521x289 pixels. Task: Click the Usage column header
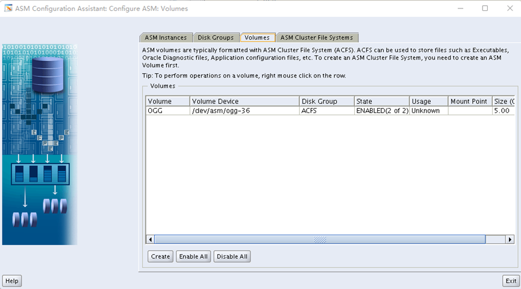429,102
